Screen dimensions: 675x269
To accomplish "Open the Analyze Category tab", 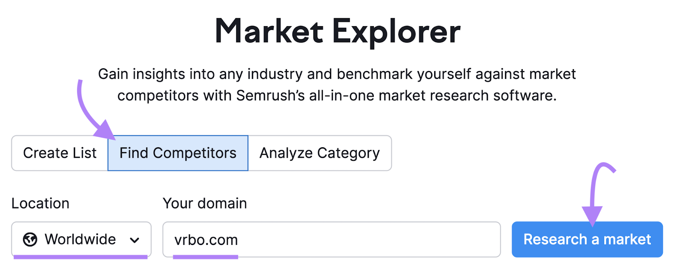I will (319, 153).
